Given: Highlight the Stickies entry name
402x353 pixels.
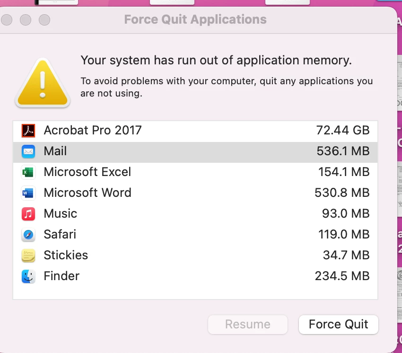Looking at the screenshot, I should click(x=66, y=256).
